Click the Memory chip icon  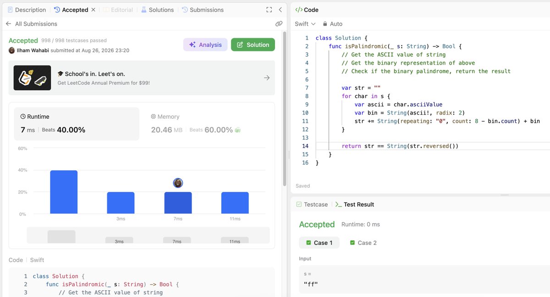[x=154, y=117]
